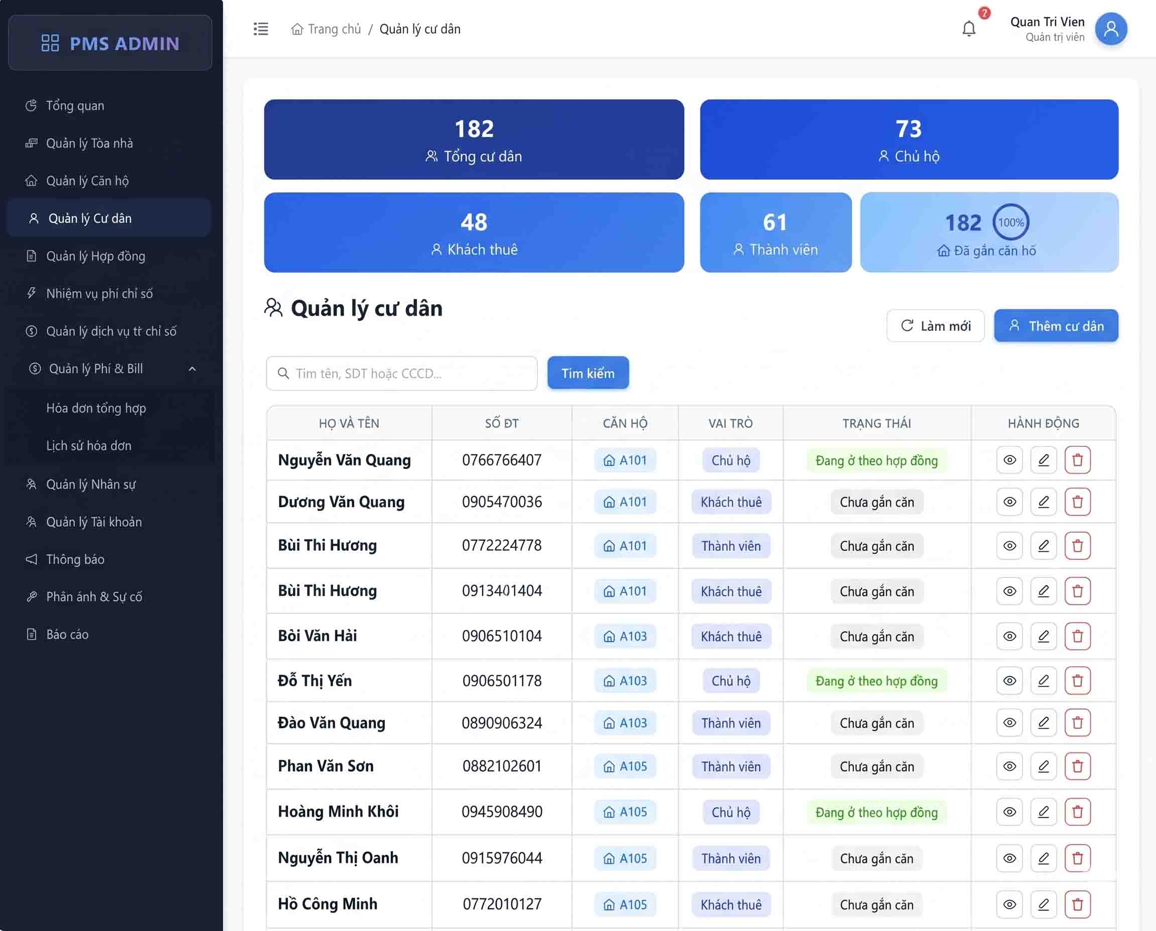Delete resident Nguyễn Thị Oanh
The image size is (1156, 931).
pyautogui.click(x=1077, y=858)
